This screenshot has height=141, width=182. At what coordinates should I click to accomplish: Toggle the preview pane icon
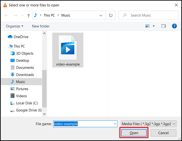163,26
